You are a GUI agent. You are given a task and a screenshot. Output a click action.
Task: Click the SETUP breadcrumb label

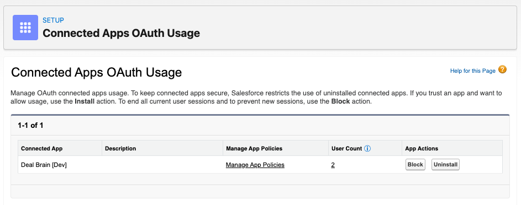[x=53, y=20]
